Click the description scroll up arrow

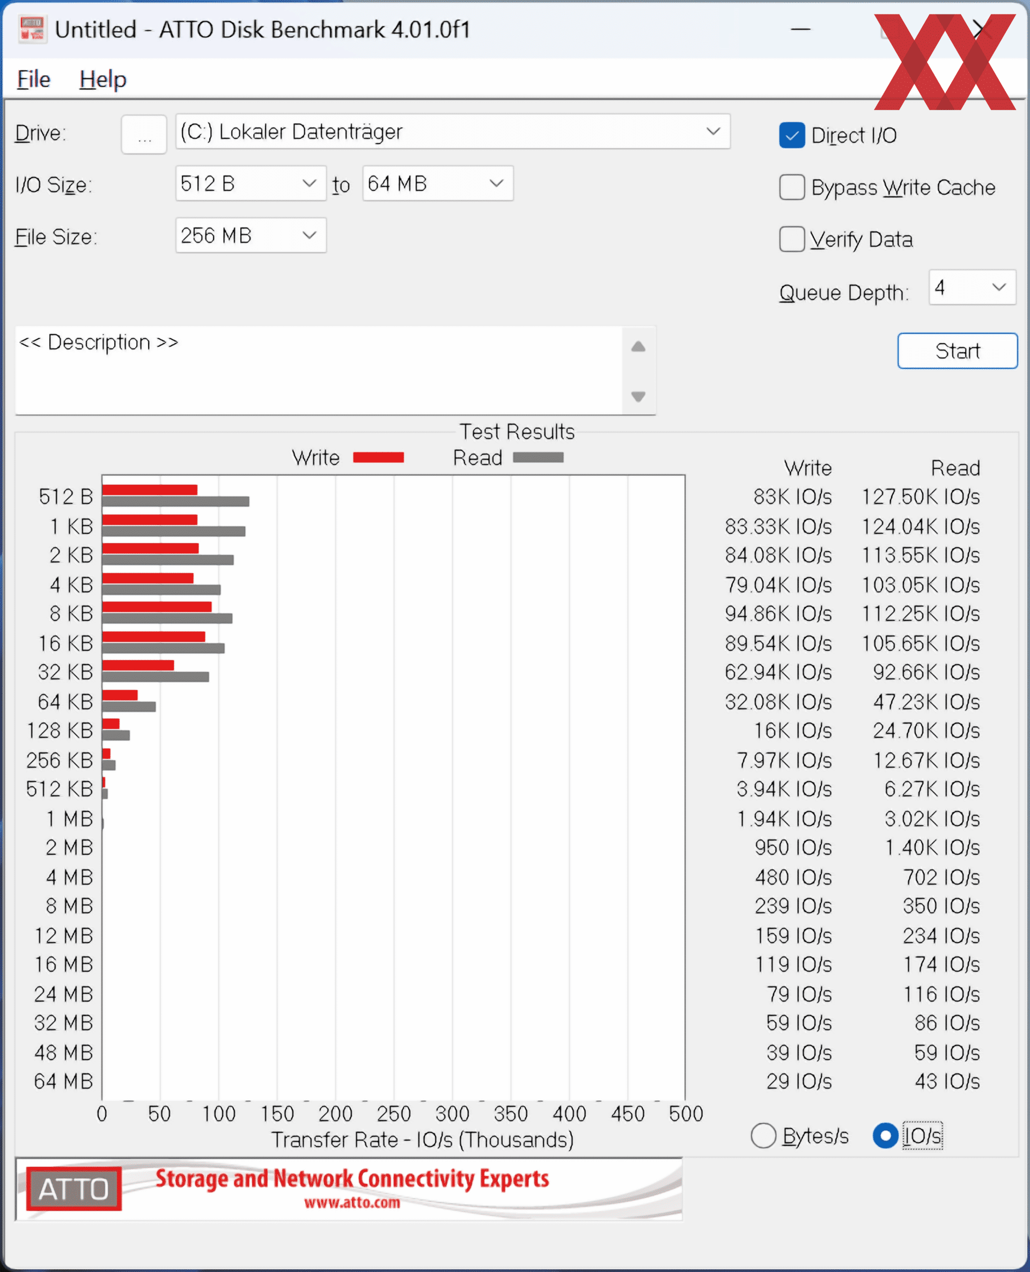pos(638,347)
